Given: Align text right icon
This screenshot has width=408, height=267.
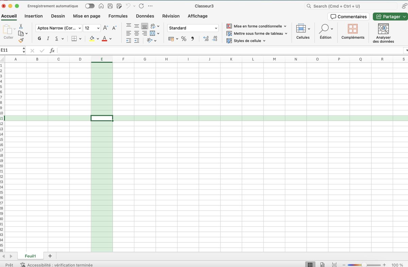Looking at the screenshot, I should [x=144, y=33].
